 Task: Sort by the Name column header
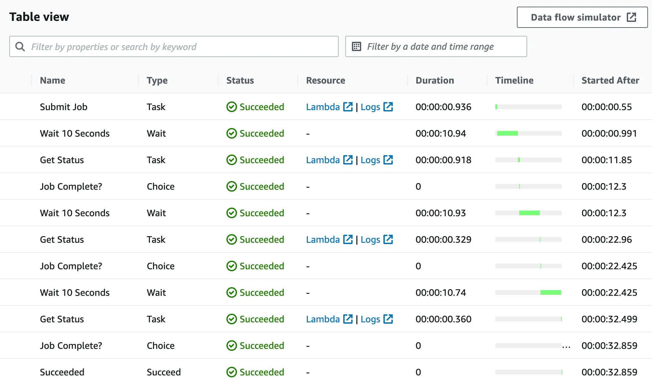[52, 80]
